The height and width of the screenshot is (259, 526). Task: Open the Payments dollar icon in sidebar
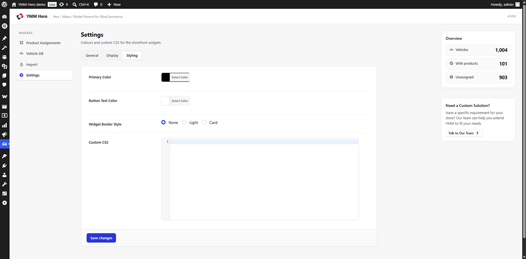click(5, 115)
